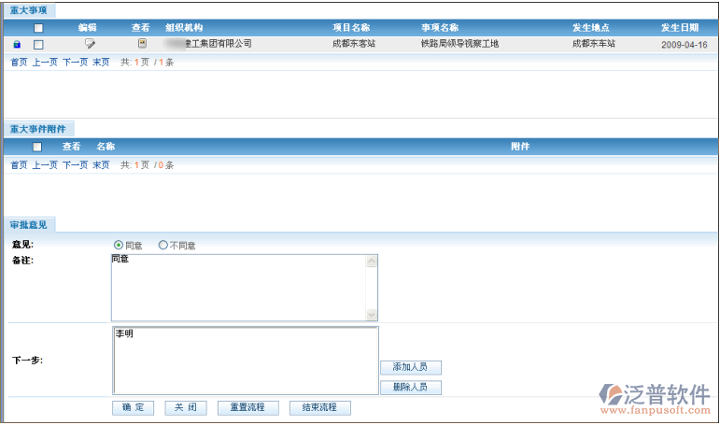
Task: Click the 组织机构 column header
Action: [x=184, y=28]
